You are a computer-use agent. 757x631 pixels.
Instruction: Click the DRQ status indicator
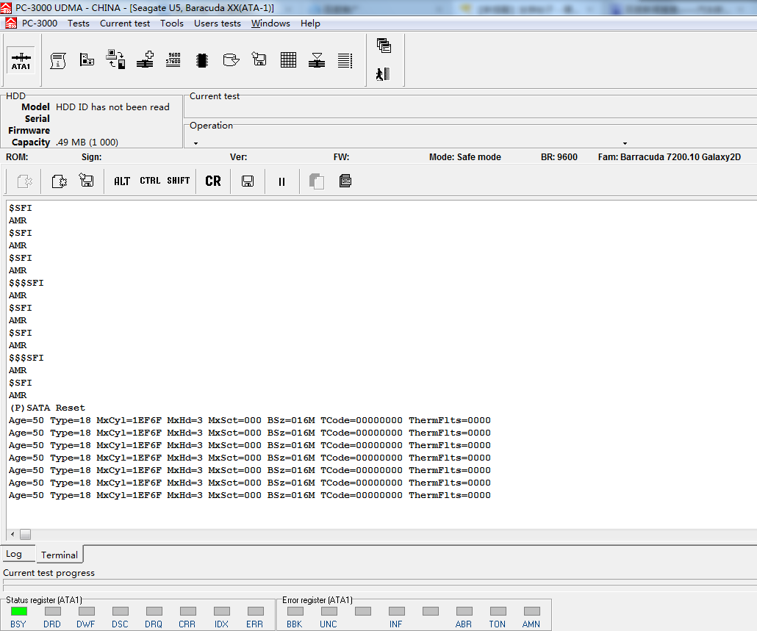(x=154, y=611)
